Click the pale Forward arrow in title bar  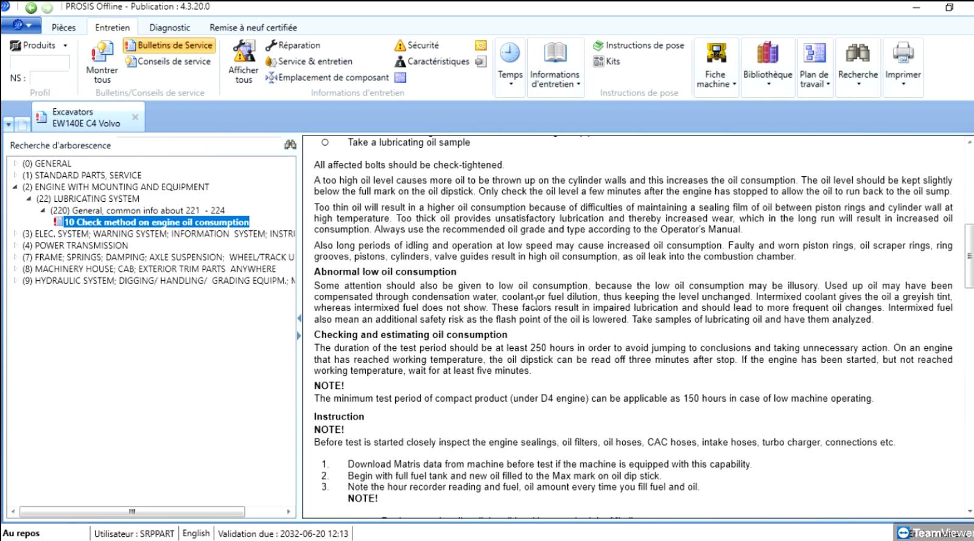(47, 8)
